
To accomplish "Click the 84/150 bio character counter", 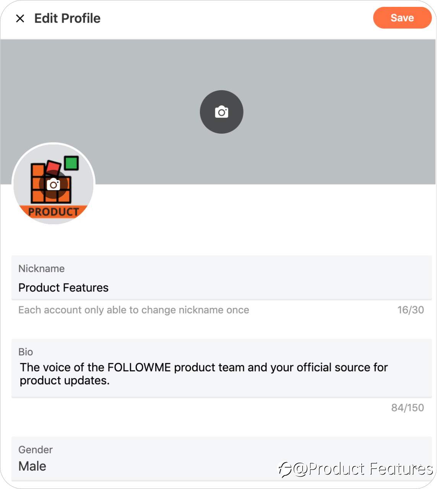I will (x=407, y=408).
